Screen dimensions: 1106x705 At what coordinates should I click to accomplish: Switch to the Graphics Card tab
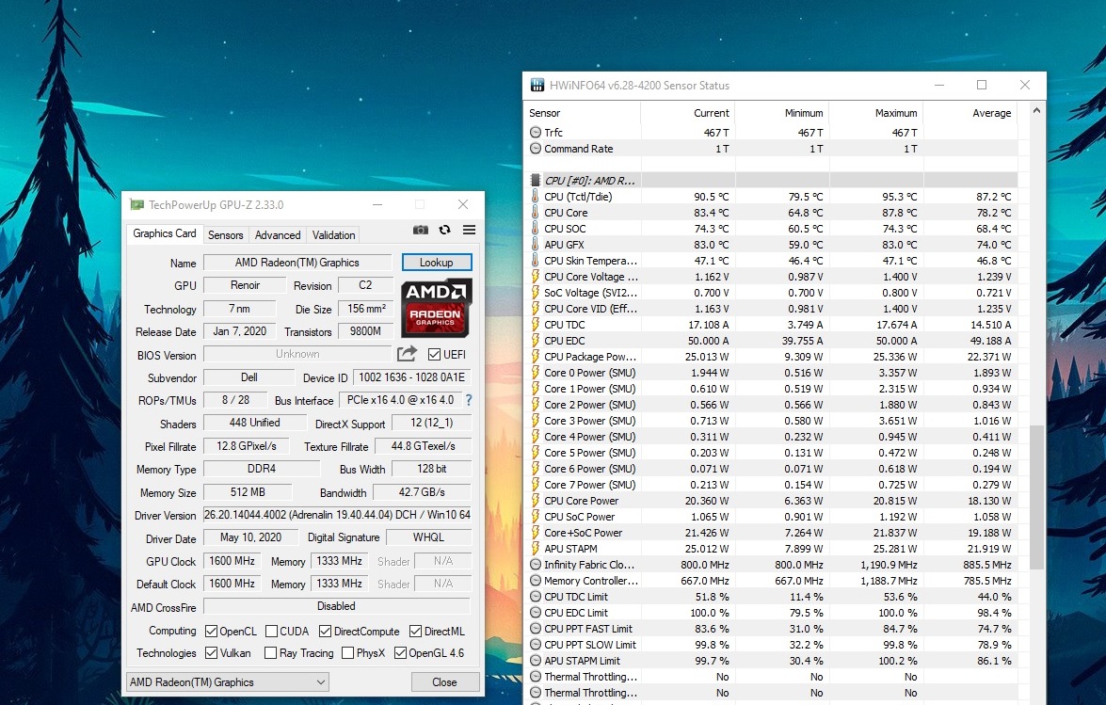point(165,233)
